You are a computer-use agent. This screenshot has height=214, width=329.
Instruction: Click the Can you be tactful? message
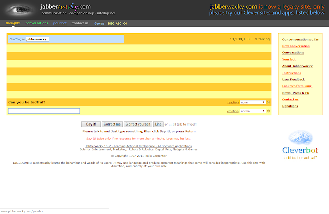[x=27, y=102]
